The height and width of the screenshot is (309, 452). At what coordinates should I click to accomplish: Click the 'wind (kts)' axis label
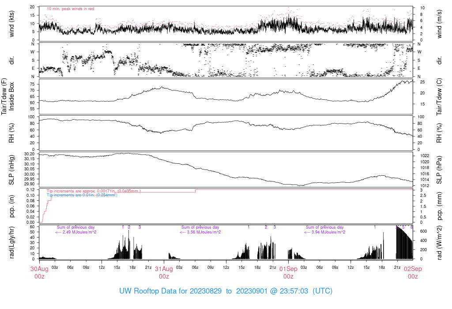(x=11, y=24)
